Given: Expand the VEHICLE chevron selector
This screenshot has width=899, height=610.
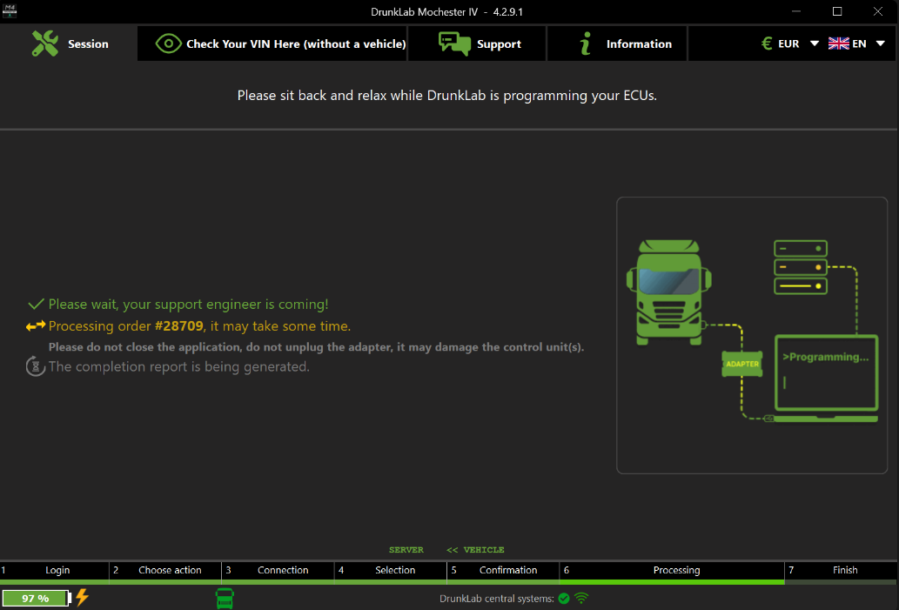Looking at the screenshot, I should pyautogui.click(x=451, y=549).
